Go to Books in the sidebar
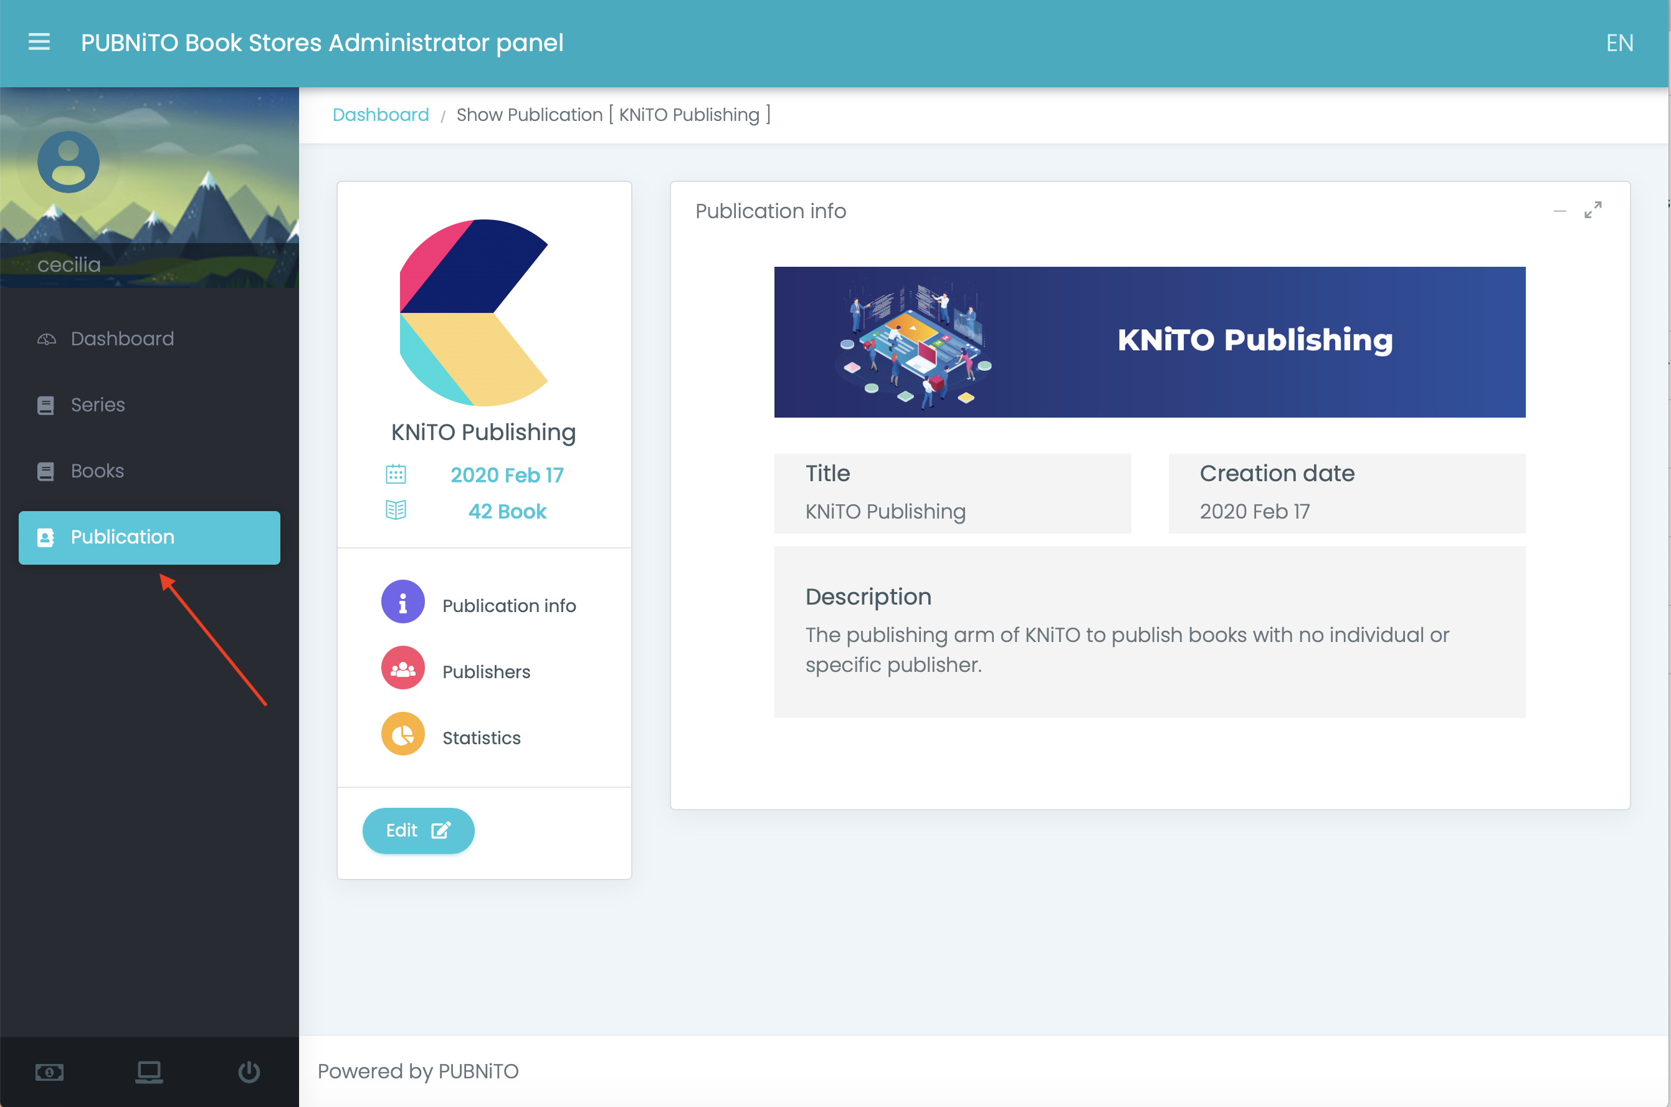 click(97, 471)
